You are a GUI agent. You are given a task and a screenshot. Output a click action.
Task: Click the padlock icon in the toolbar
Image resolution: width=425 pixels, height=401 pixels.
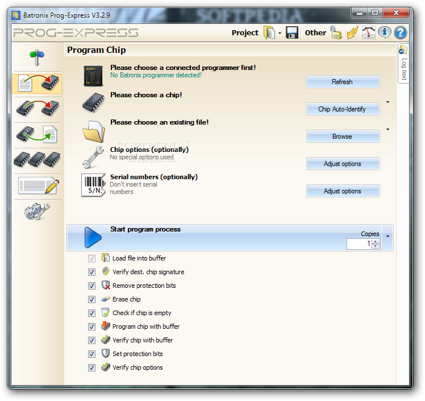coord(336,32)
